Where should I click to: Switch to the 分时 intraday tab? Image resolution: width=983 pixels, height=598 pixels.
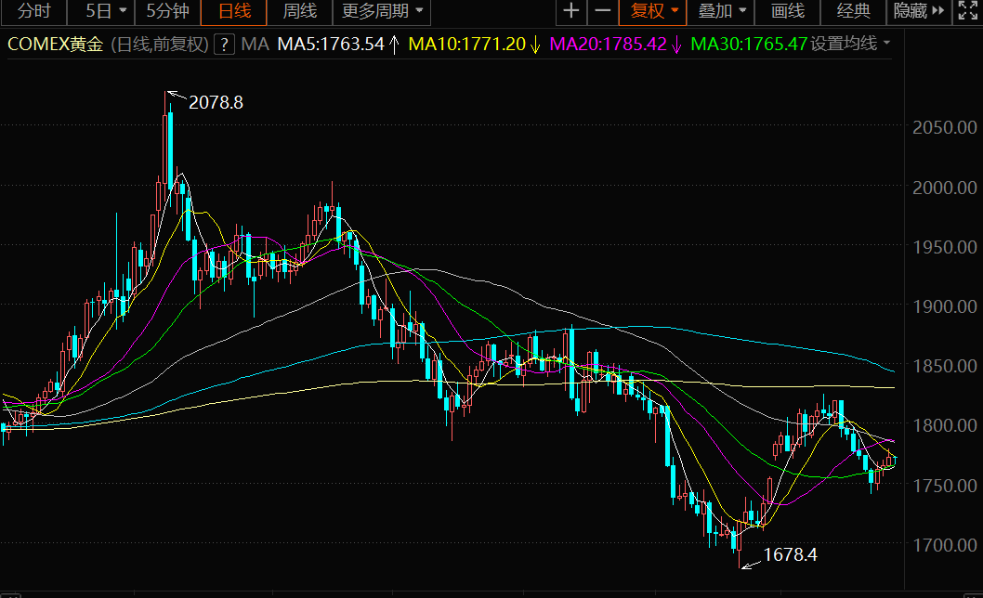pyautogui.click(x=33, y=11)
